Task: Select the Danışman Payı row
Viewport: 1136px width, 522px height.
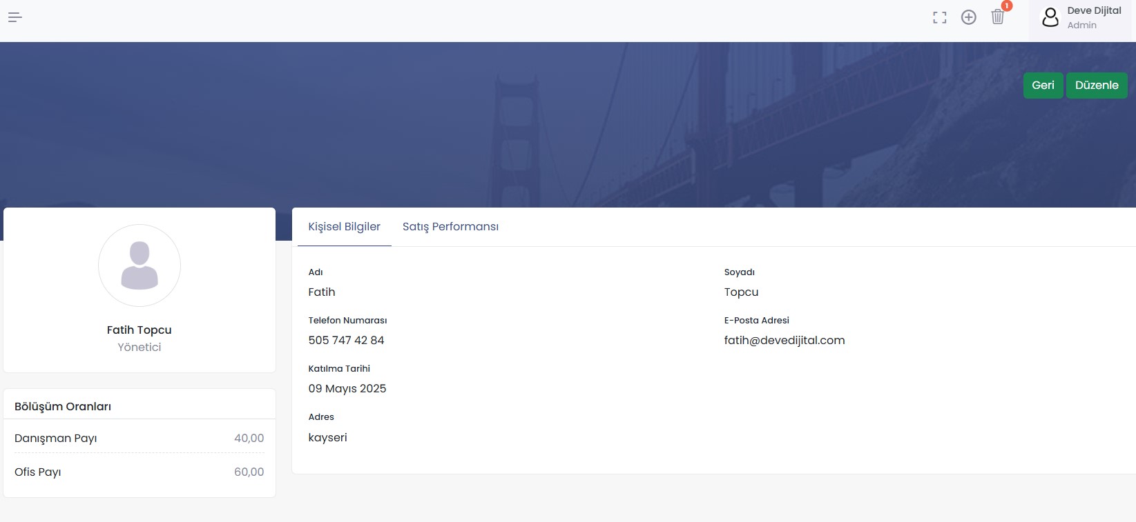Action: [139, 439]
